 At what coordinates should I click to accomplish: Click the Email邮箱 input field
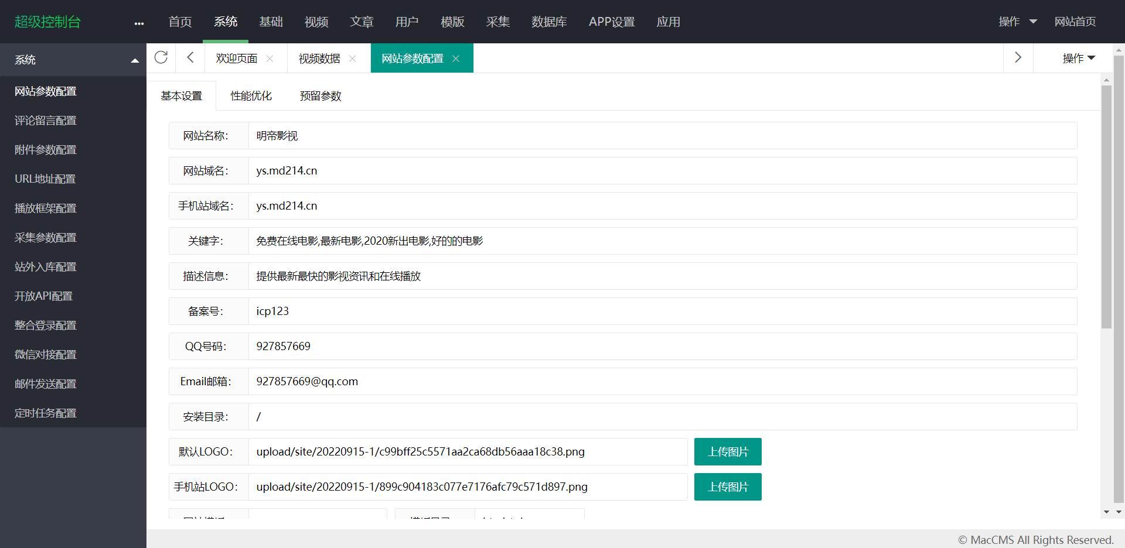pyautogui.click(x=663, y=382)
